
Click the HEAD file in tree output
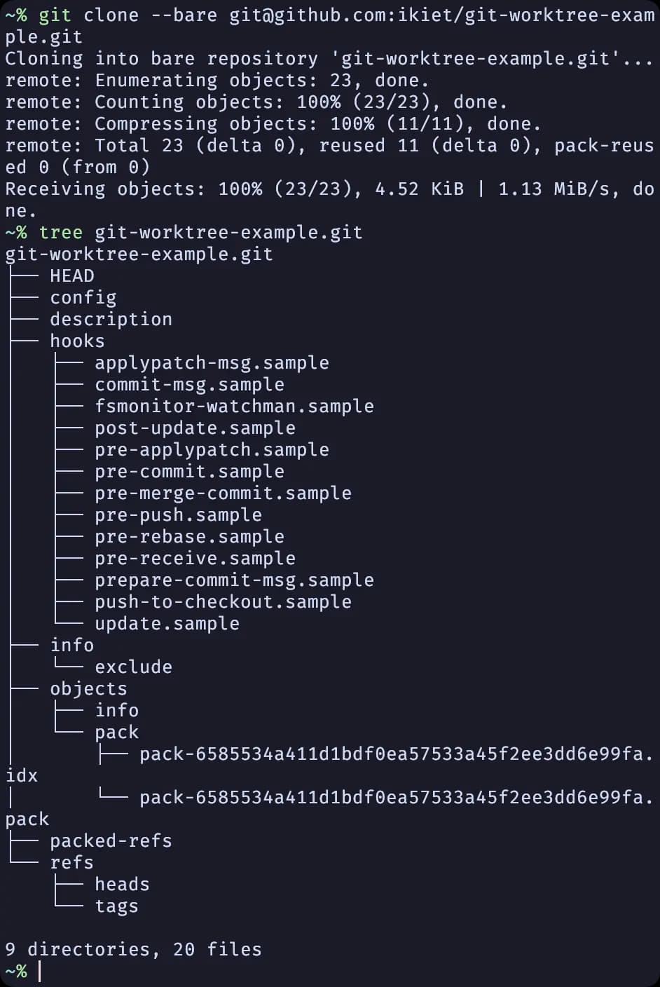pyautogui.click(x=72, y=275)
